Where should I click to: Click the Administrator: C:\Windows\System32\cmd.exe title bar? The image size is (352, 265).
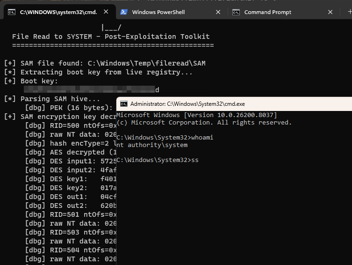point(234,104)
